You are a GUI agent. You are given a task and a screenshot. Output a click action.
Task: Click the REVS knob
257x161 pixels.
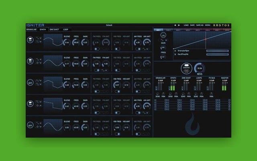[200, 68]
